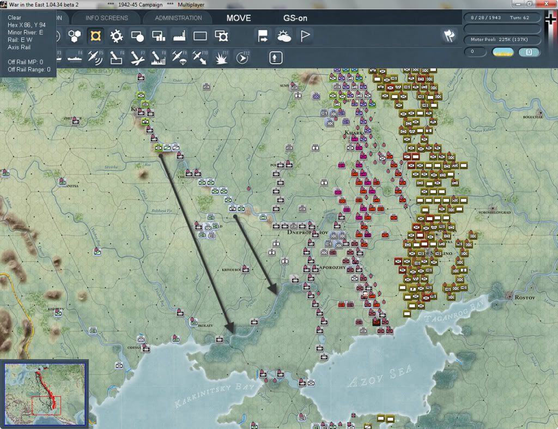Click the boxed up-arrow icon
Screen dimensions: 558x429
tap(276, 58)
